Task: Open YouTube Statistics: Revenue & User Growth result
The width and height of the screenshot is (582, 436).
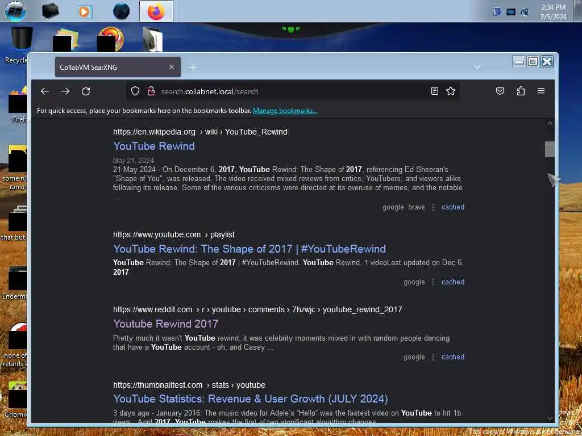Action: tap(251, 399)
